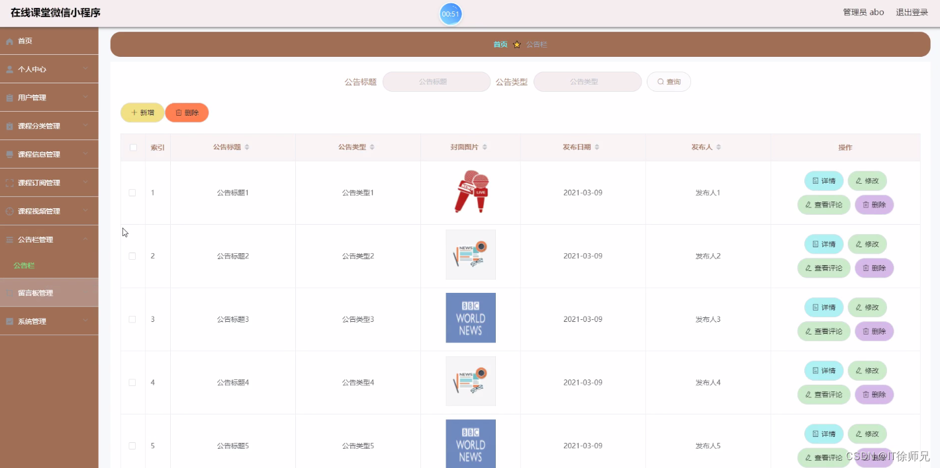The height and width of the screenshot is (468, 940).
Task: Click the icon beside 课程视频管理
Action: (9, 212)
